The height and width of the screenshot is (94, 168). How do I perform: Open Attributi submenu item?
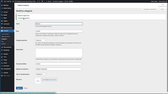click(3, 44)
